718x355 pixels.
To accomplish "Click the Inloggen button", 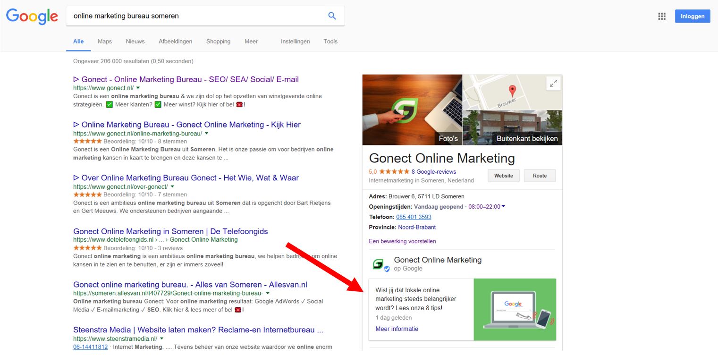I will point(693,16).
